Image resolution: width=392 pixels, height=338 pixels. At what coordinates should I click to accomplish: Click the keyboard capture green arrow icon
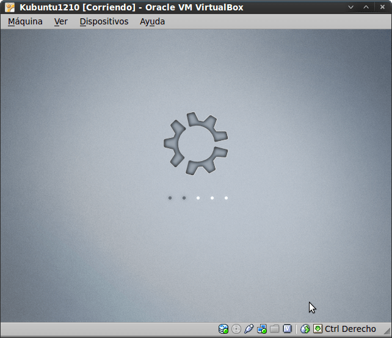(x=318, y=329)
